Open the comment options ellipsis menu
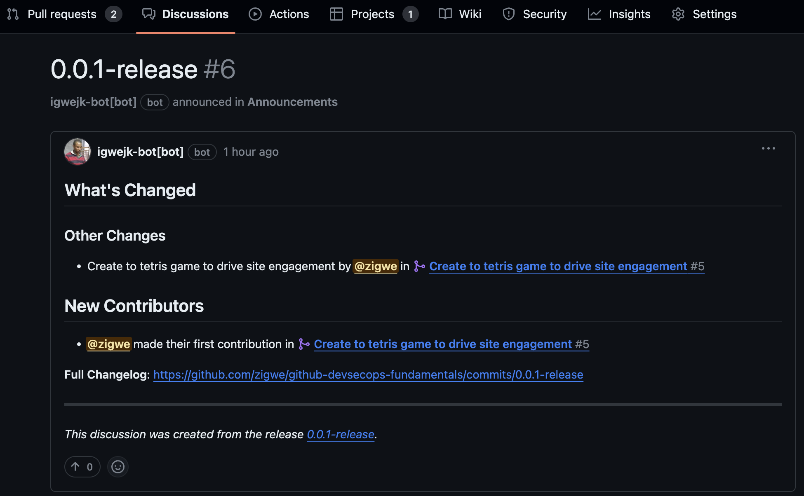 pyautogui.click(x=769, y=148)
